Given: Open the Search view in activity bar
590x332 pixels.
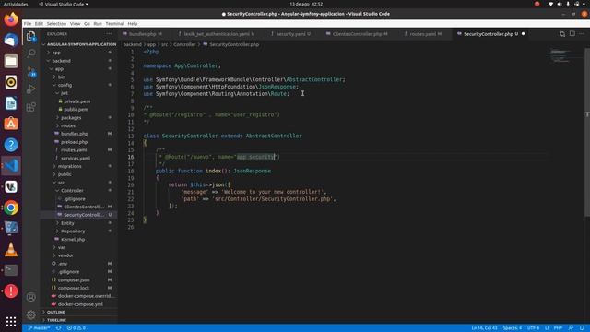Looking at the screenshot, I should pyautogui.click(x=31, y=53).
